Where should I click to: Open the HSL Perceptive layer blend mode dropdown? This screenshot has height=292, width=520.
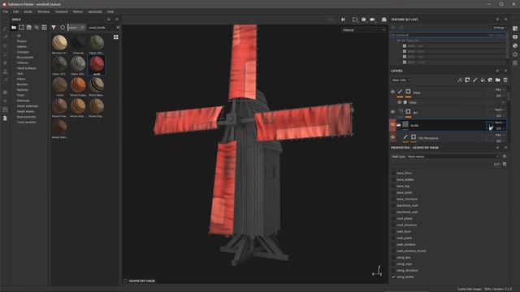500,135
